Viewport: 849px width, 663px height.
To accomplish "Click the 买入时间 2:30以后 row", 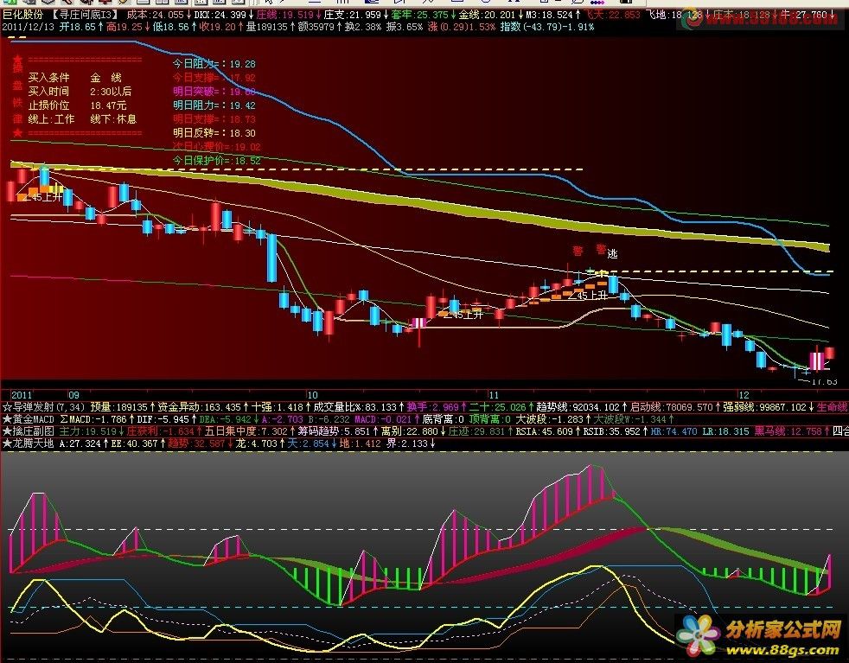I will point(80,92).
